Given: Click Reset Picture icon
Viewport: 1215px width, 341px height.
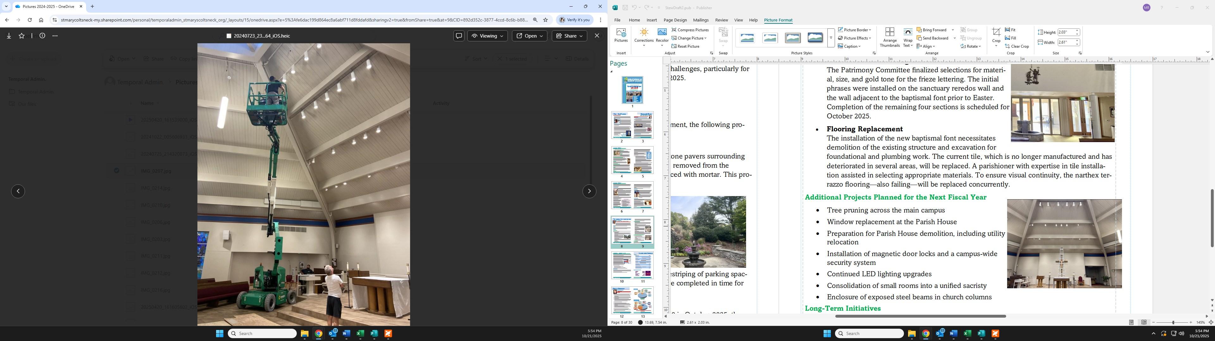Looking at the screenshot, I should point(674,46).
